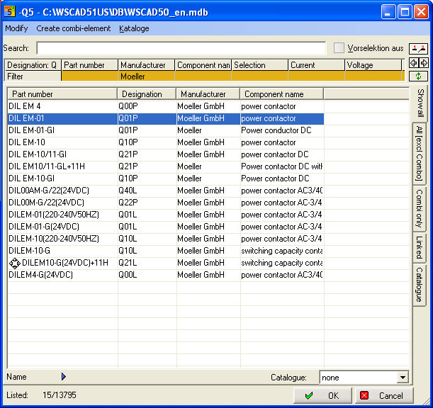Maximize the WSCAD database window
The height and width of the screenshot is (408, 433).
click(x=405, y=12)
